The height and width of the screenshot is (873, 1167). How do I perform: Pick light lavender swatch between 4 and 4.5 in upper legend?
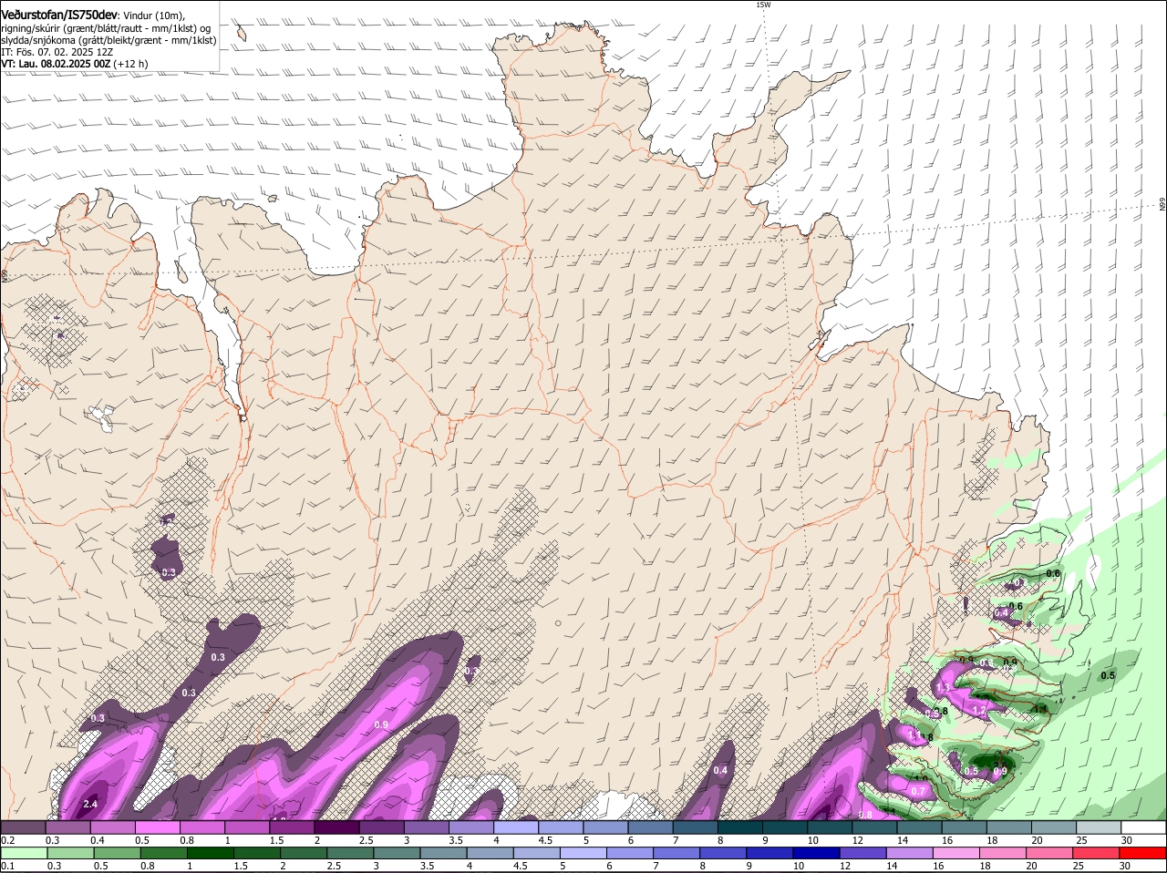516,827
